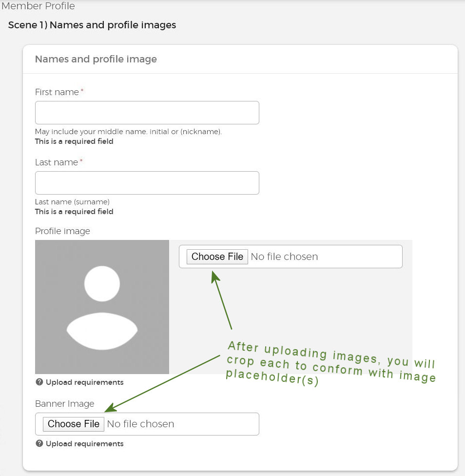The width and height of the screenshot is (465, 476).
Task: Open Upload requirements link under profile image
Action: pyautogui.click(x=84, y=382)
